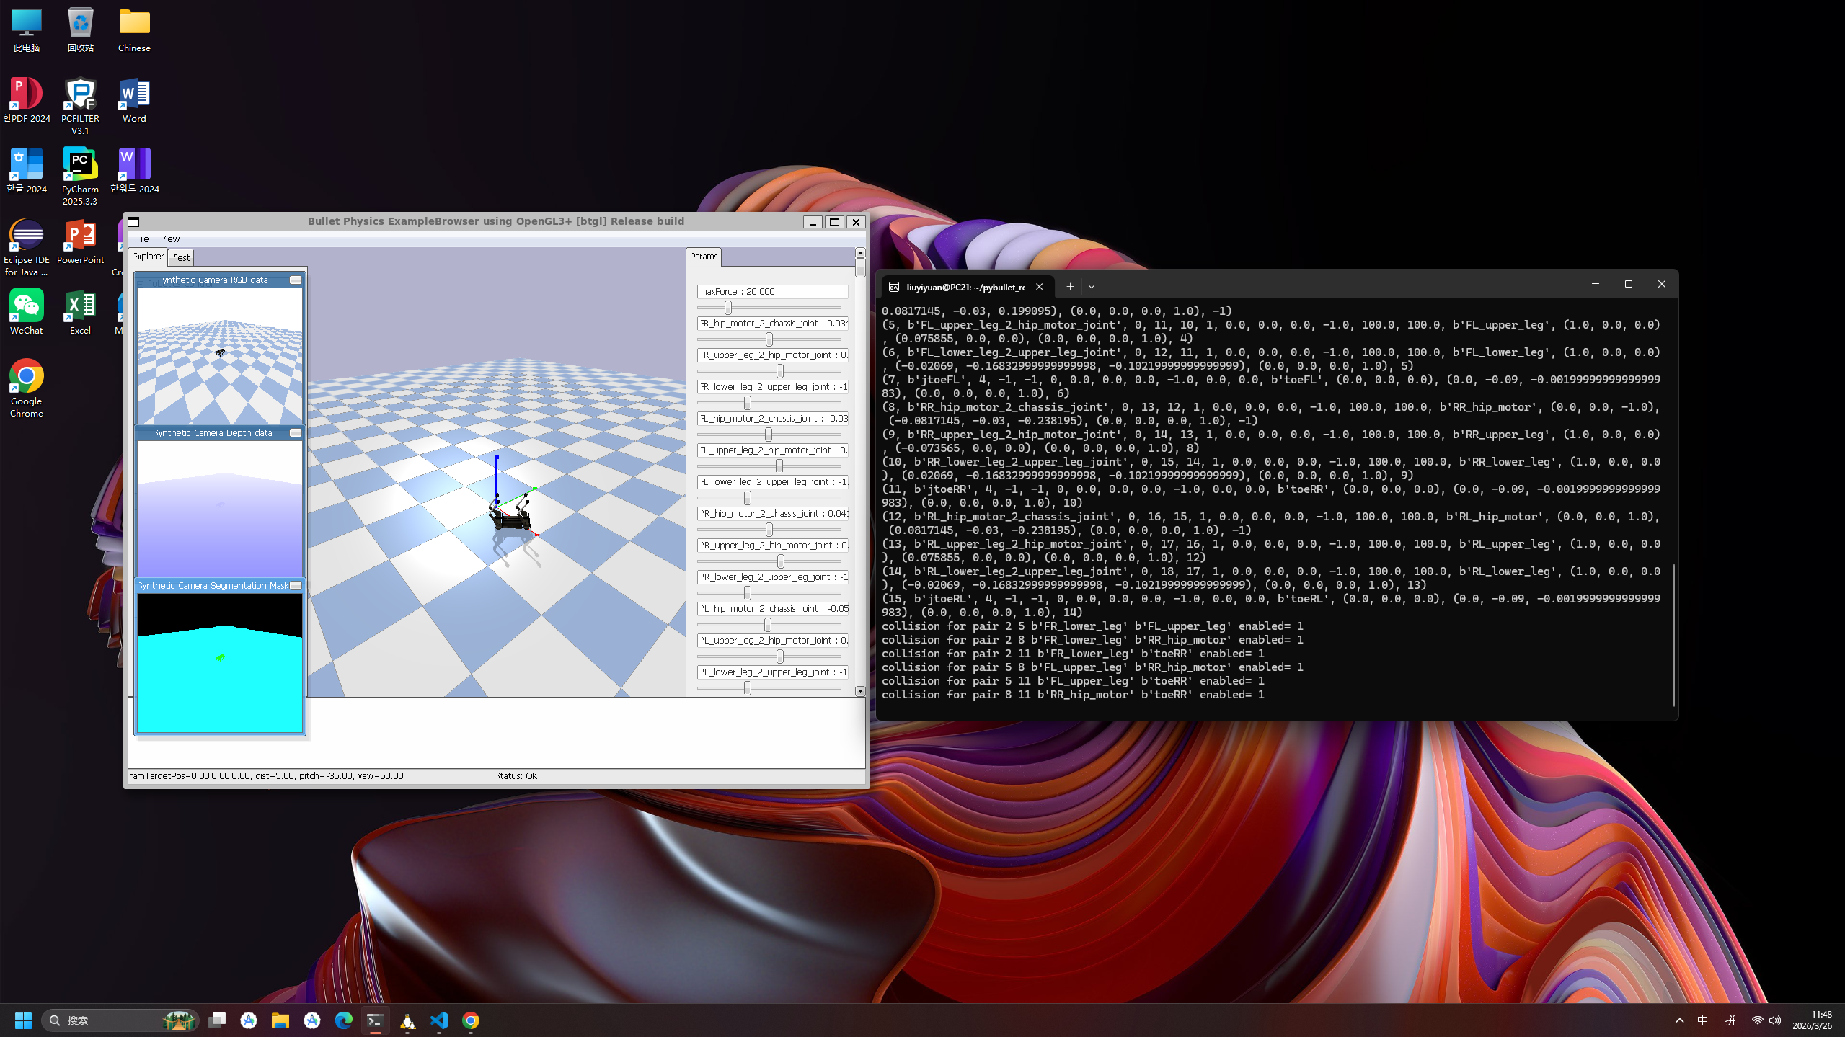Launch PowerPoint desktop shortcut
Screen dimensions: 1845x1037
click(x=80, y=242)
